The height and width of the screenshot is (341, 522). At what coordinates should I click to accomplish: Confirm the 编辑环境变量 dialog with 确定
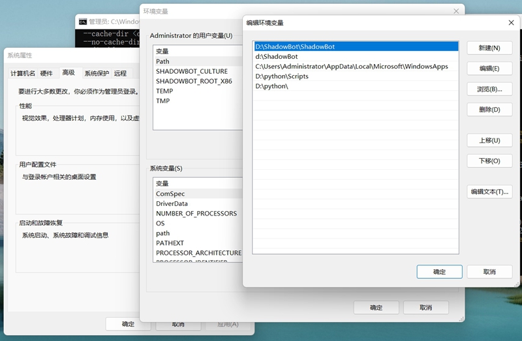[439, 272]
